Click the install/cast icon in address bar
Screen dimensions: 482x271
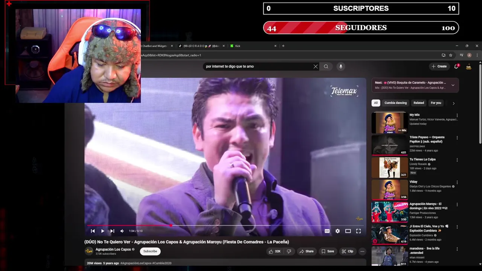pyautogui.click(x=444, y=55)
